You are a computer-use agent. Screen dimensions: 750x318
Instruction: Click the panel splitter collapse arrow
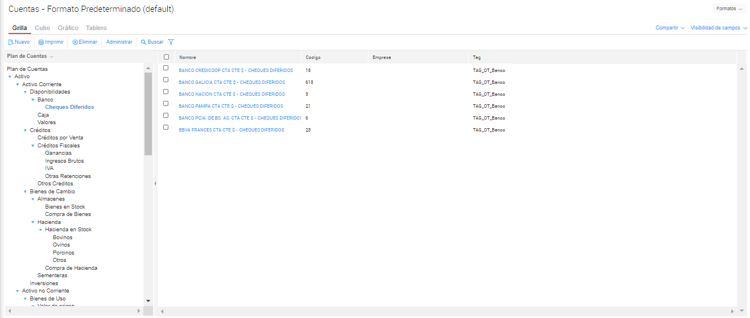155,184
